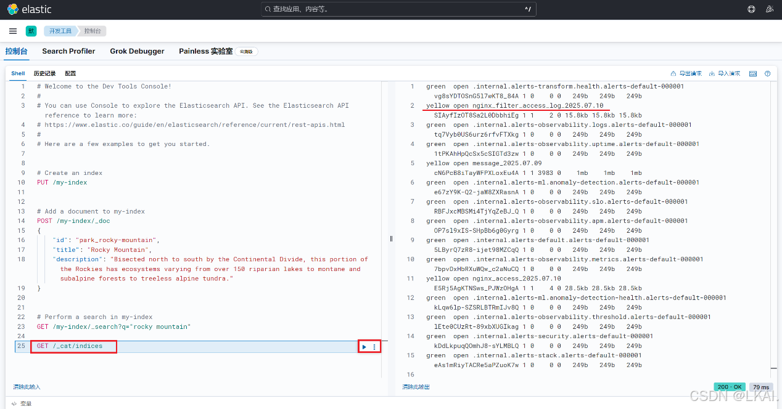Click the '# Perform a search' comment

click(x=94, y=317)
